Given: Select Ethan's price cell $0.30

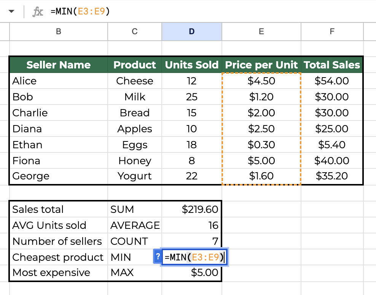Looking at the screenshot, I should click(x=261, y=145).
